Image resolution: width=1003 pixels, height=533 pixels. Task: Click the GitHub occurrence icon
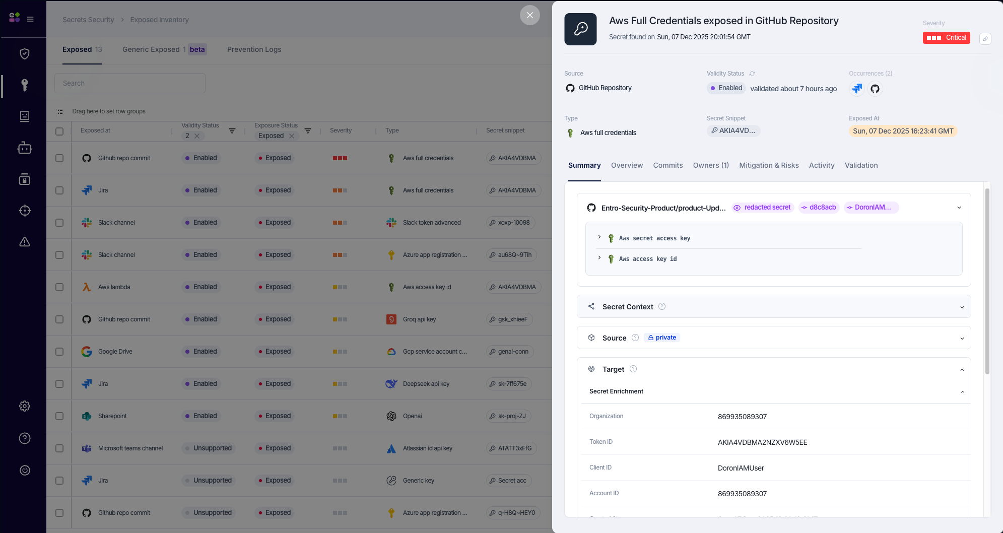[875, 89]
